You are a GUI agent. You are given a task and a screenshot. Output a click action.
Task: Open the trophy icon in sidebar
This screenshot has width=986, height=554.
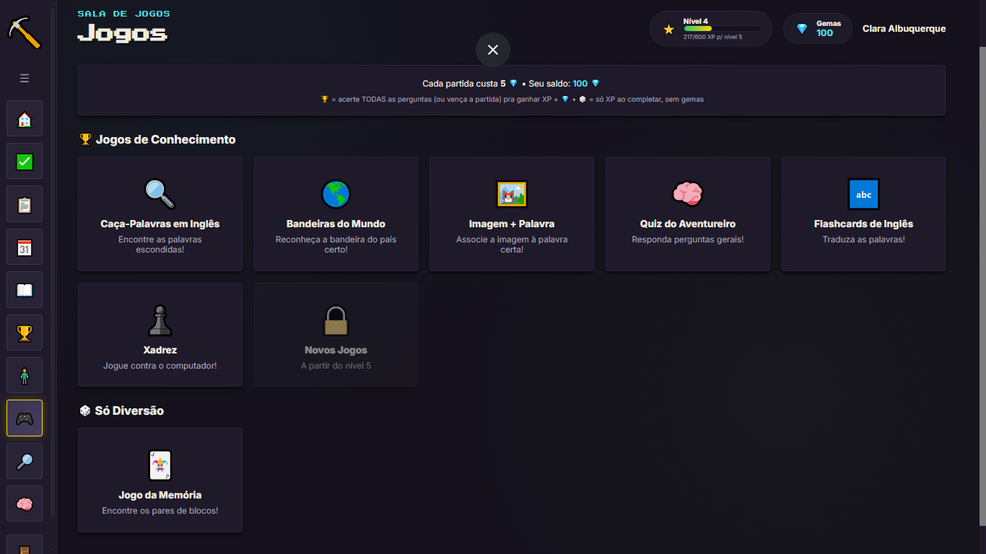point(25,333)
